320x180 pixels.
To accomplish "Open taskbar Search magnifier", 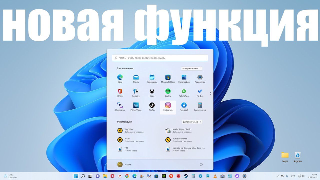I will (83, 176).
